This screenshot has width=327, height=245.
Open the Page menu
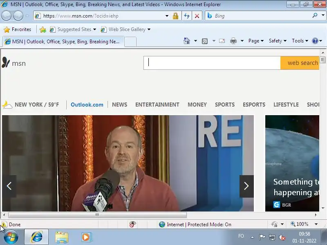pyautogui.click(x=256, y=41)
